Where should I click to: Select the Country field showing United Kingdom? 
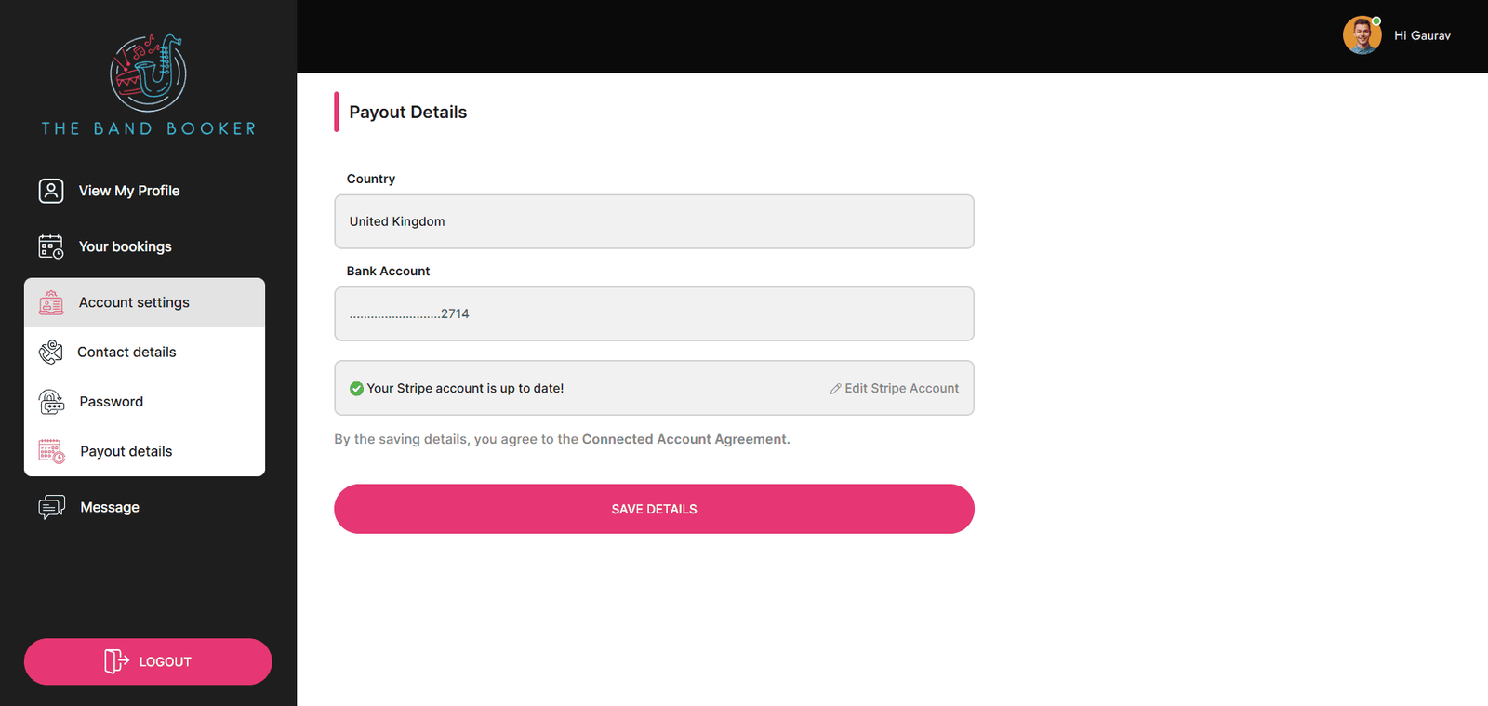[x=654, y=221]
